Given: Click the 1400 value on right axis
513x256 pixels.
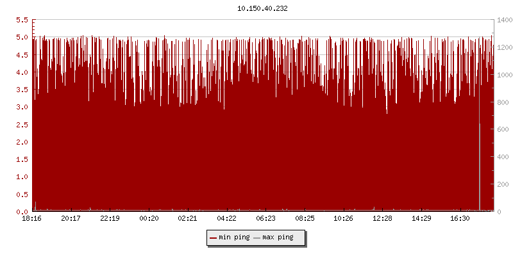Looking at the screenshot, I should pos(504,20).
